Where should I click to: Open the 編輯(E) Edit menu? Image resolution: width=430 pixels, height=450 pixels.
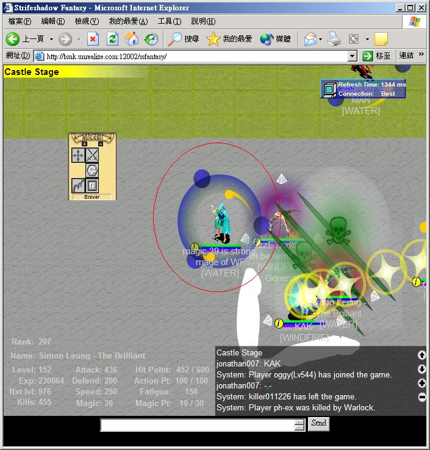[53, 21]
